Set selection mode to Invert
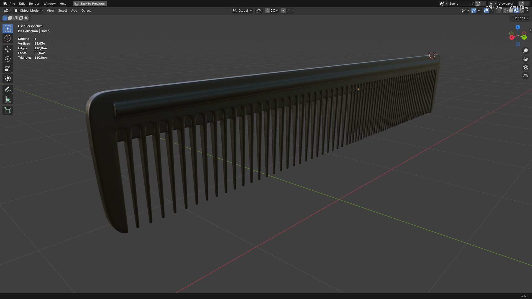532x299 pixels. [21, 18]
